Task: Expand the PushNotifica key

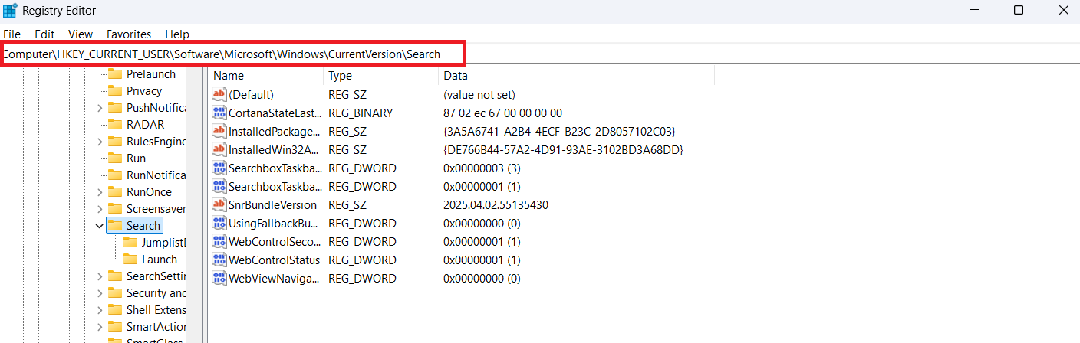Action: 100,108
